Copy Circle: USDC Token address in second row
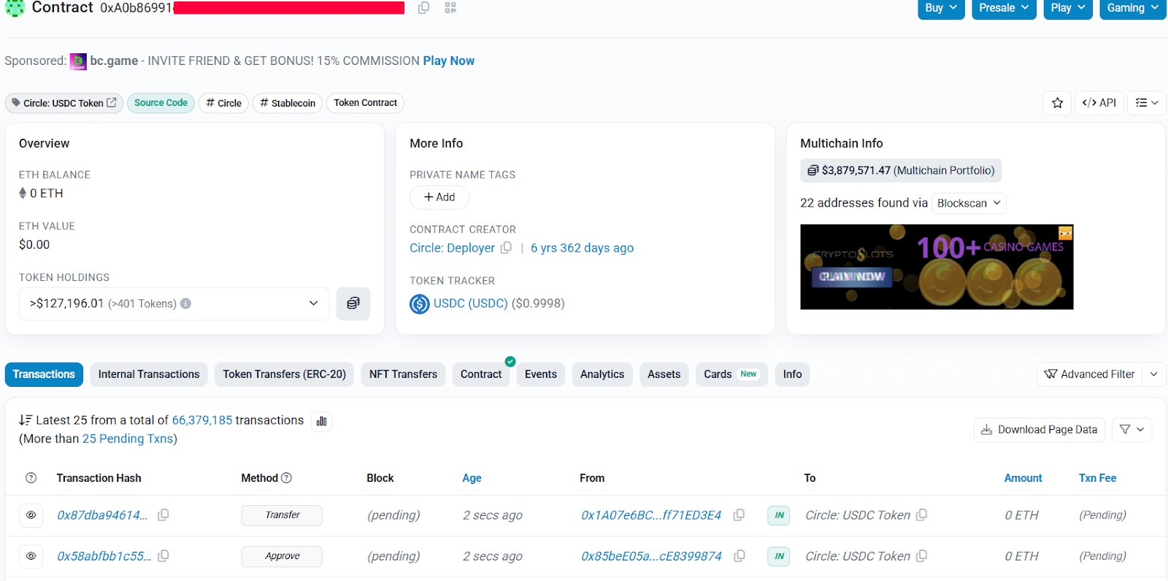This screenshot has width=1168, height=581. point(922,556)
